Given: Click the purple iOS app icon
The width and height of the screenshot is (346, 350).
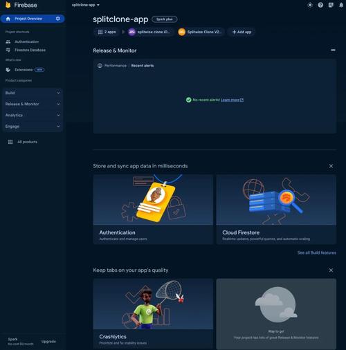Looking at the screenshot, I should coord(131,32).
